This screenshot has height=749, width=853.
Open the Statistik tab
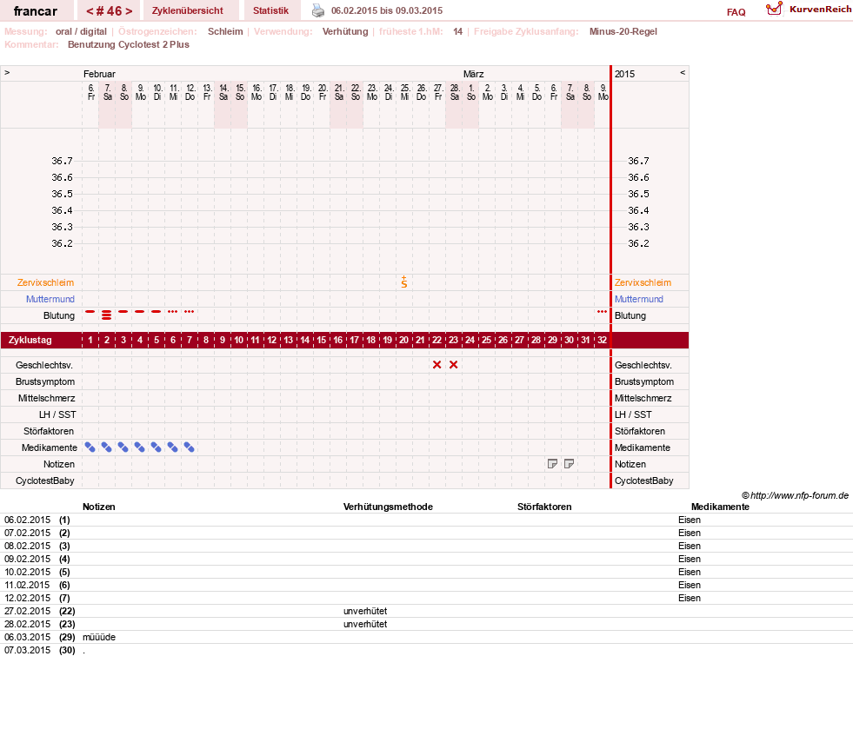(x=271, y=11)
